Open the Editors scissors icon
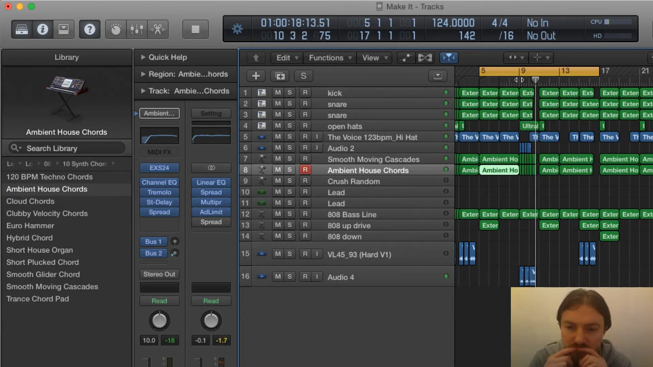This screenshot has width=653, height=367. tap(158, 30)
